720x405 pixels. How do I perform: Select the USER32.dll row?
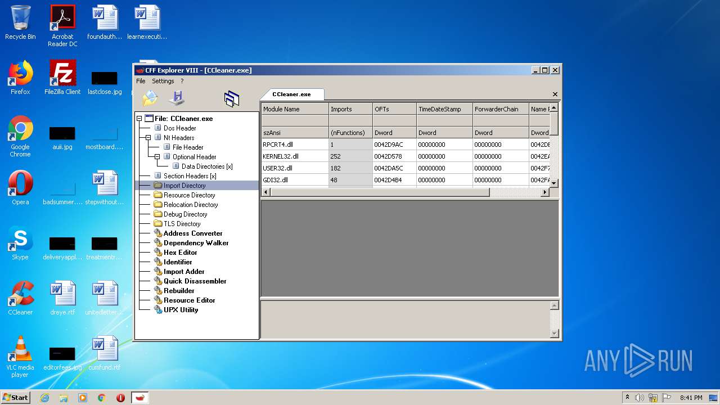click(405, 168)
